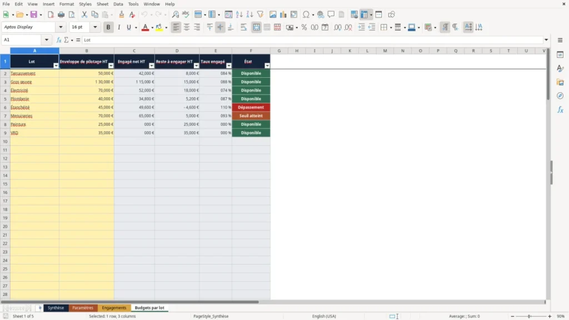Open the font name dropdown

coord(61,27)
